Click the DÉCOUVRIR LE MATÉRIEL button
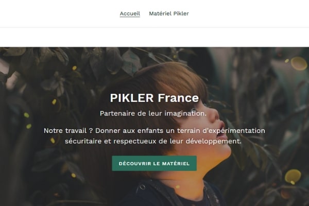309x206 pixels. pyautogui.click(x=154, y=163)
